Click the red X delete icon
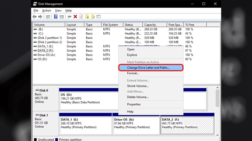This screenshot has width=252, height=141. point(75,17)
